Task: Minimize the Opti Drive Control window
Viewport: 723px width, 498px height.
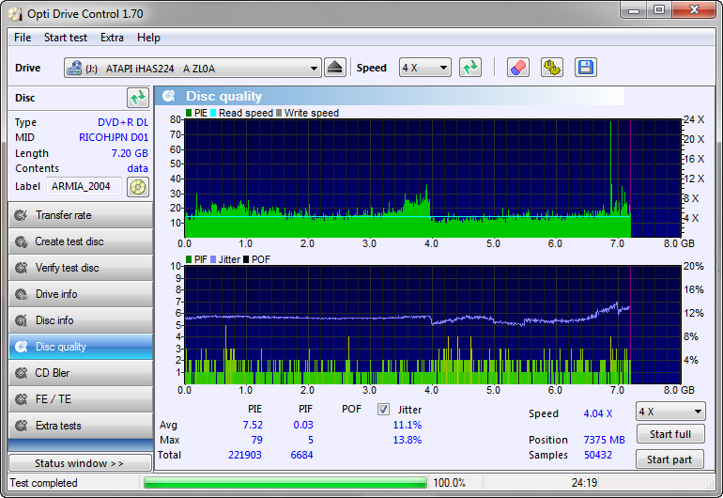Action: point(635,9)
